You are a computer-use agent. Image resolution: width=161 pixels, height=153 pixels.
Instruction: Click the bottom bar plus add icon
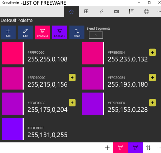pyautogui.click(x=107, y=148)
